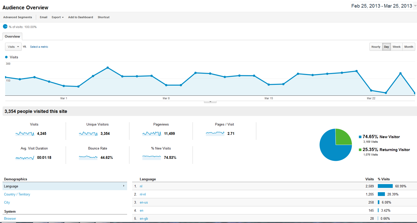Click the Audience Overview title

(x=25, y=8)
